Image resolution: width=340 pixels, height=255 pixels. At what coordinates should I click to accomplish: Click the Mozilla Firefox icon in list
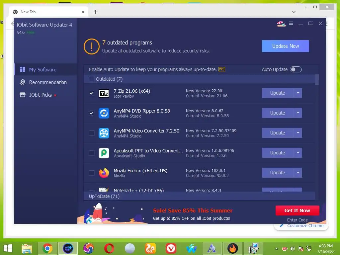point(104,173)
